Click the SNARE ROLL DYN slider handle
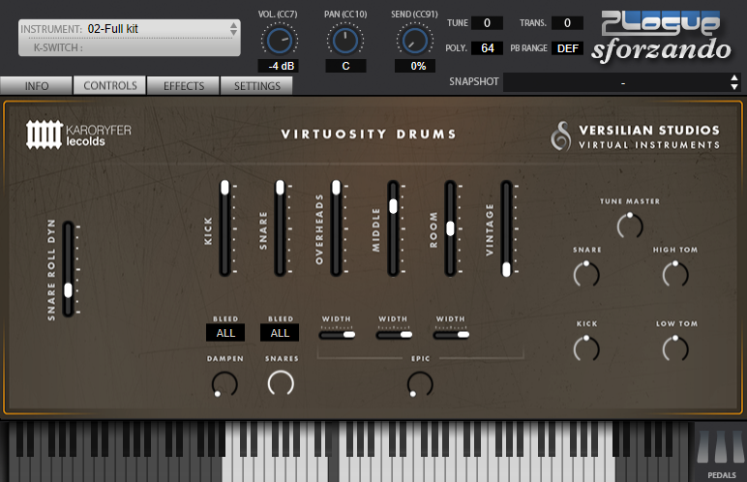747x482 pixels. pos(68,289)
